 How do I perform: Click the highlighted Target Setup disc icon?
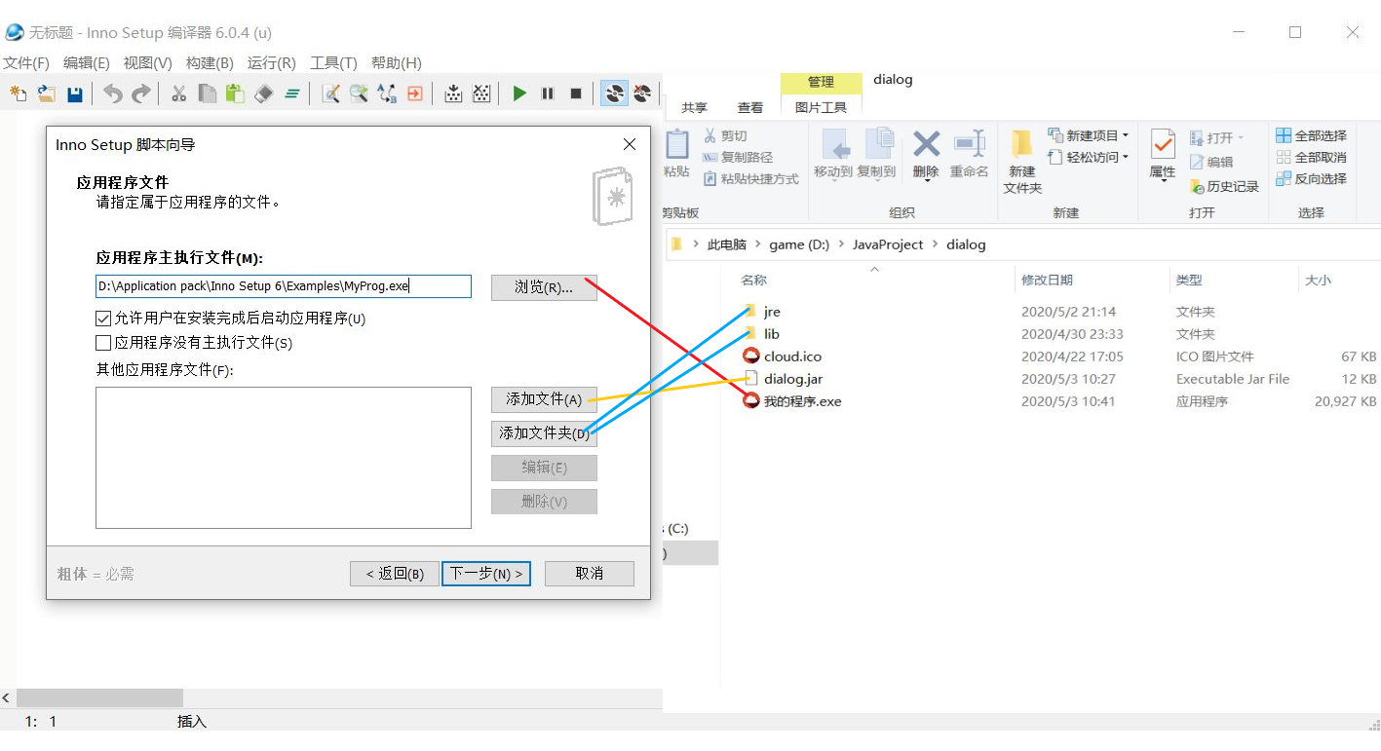pos(614,94)
